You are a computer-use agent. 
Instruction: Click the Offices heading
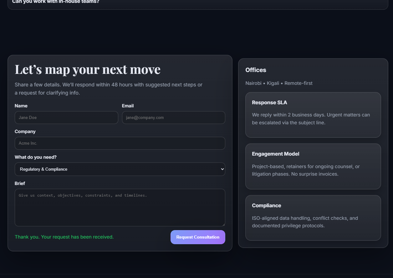pos(256,70)
